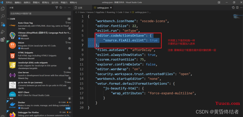Open the Run and Debug view
The height and width of the screenshot is (117, 243).
(x=3, y=32)
